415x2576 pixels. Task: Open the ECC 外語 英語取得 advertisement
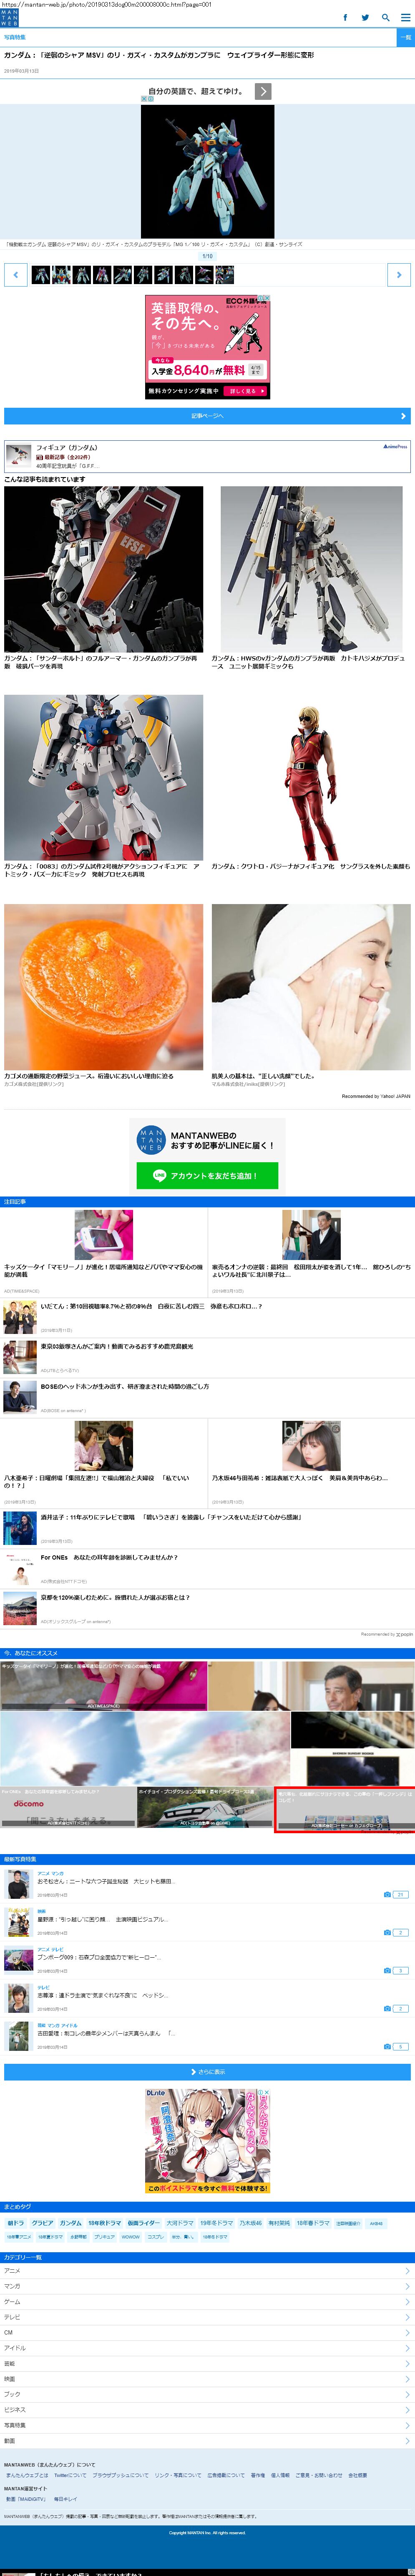(208, 347)
